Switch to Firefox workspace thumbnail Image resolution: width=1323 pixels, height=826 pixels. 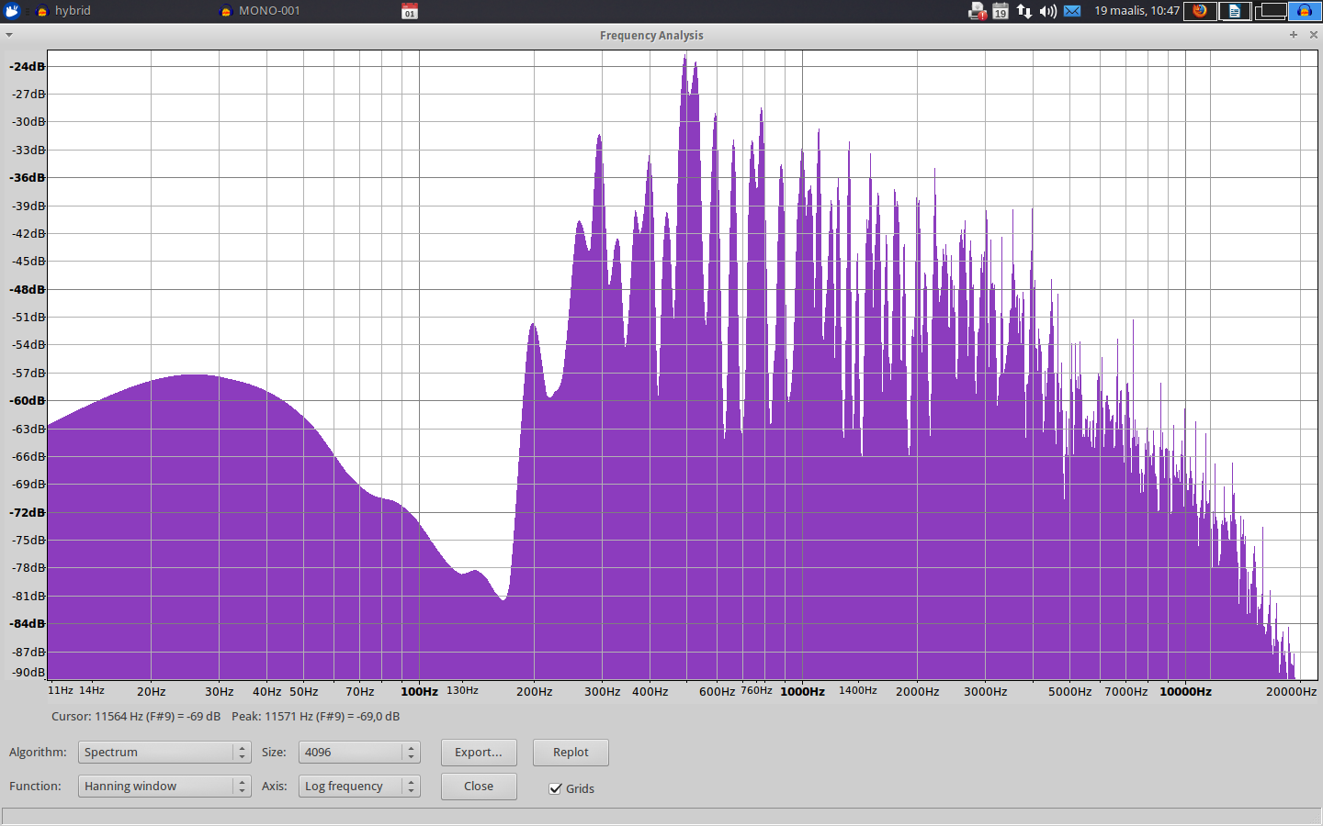pos(1200,11)
